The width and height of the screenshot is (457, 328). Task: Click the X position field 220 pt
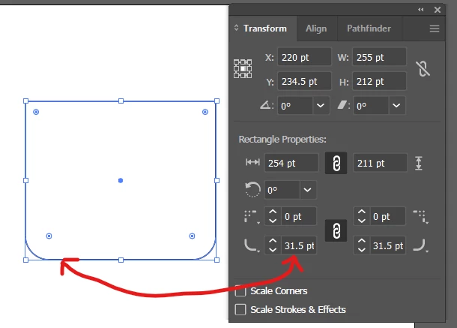[x=304, y=57]
